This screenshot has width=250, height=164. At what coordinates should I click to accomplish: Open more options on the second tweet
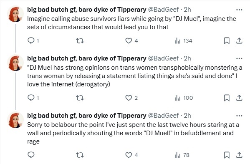pos(239,59)
